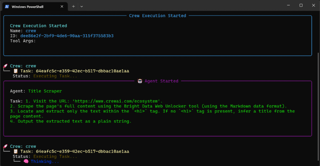Click the clipboard icon beside second Task ID
This screenshot has height=166, width=320.
point(16,151)
